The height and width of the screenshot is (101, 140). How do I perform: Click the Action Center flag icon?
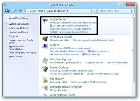click(45, 21)
